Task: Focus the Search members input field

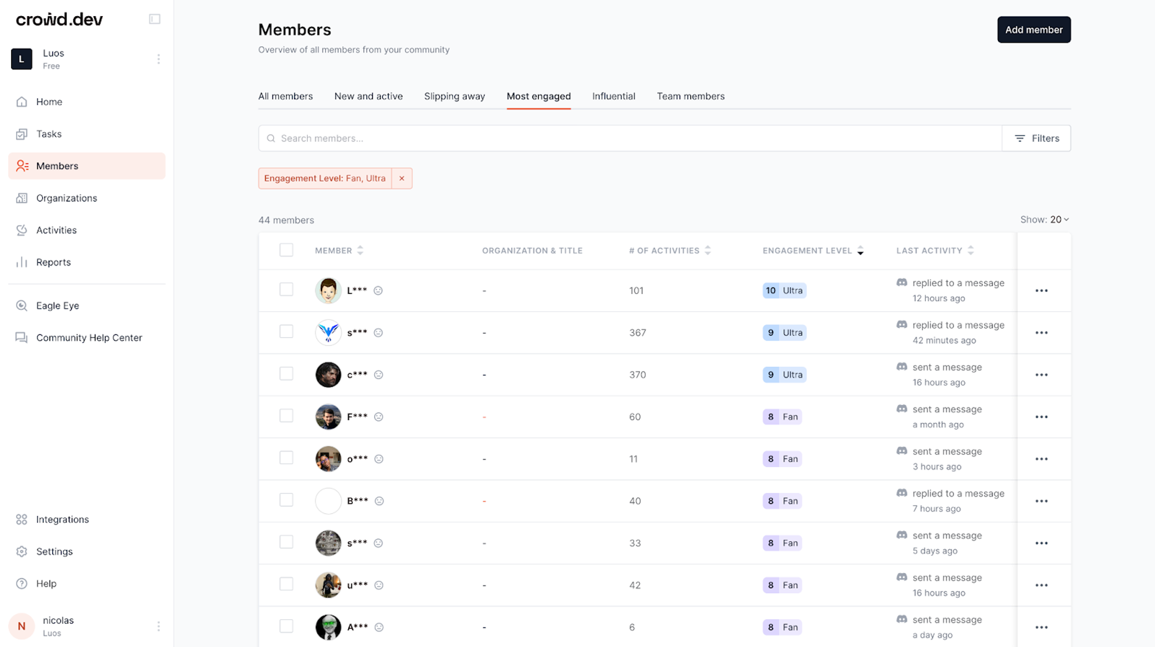Action: click(x=629, y=139)
